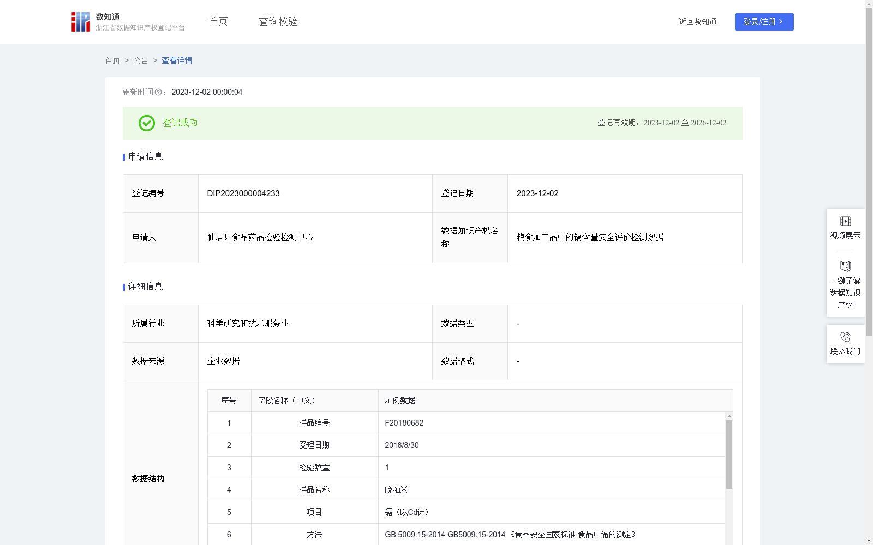Click the help icon beside 更新时间
The width and height of the screenshot is (873, 545).
tap(158, 93)
